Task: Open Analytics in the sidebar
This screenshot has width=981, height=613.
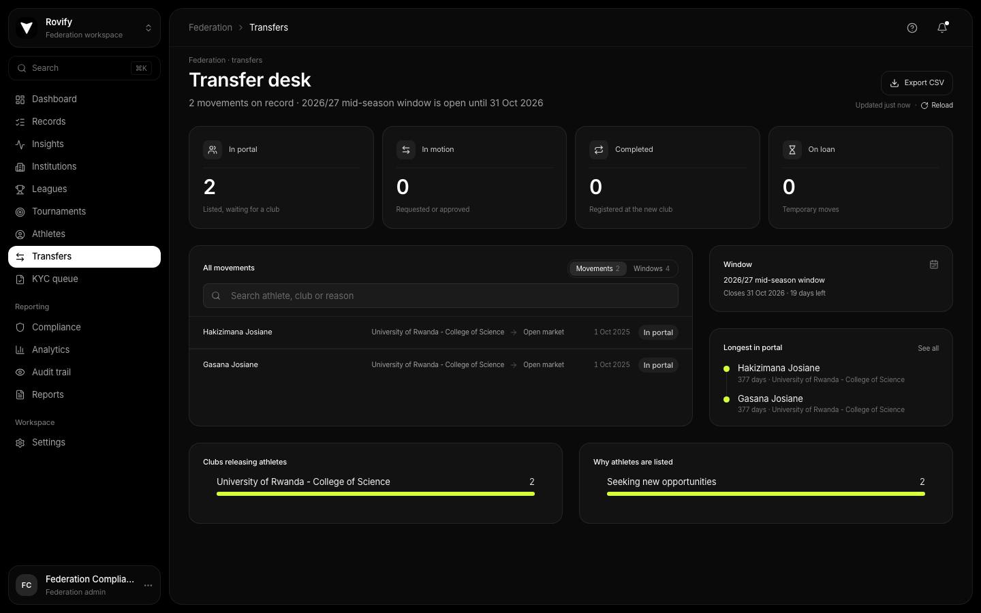Action: point(84,350)
